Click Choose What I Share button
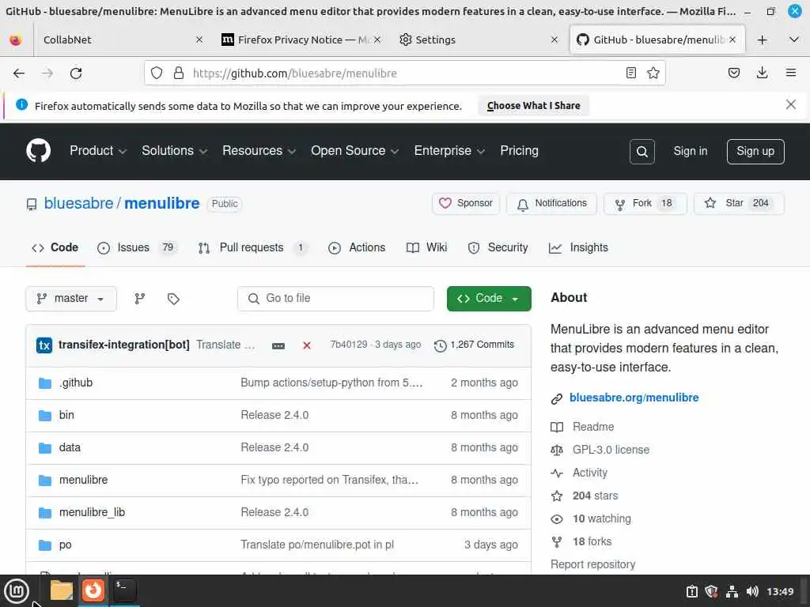The height and width of the screenshot is (607, 810). click(533, 105)
